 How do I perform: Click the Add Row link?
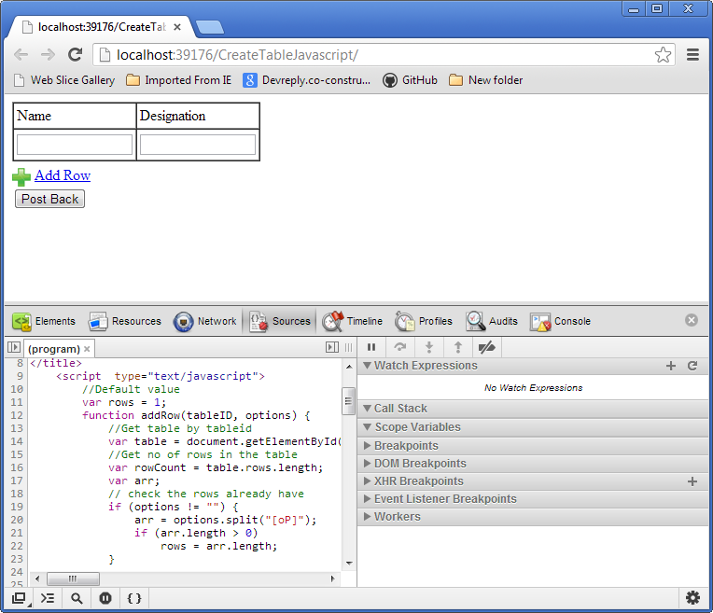(x=63, y=175)
